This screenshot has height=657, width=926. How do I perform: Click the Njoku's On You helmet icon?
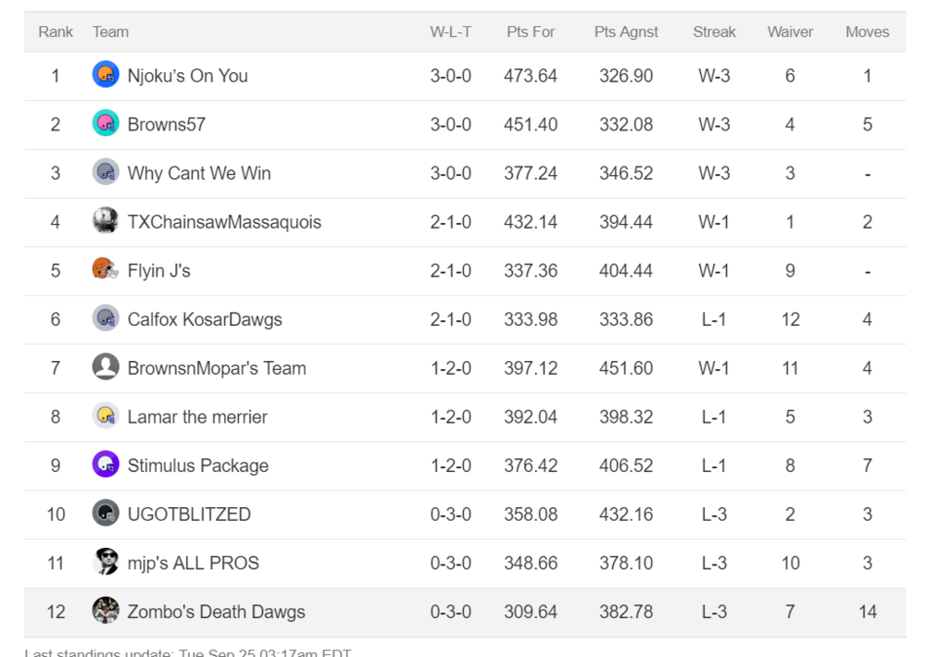tap(106, 74)
